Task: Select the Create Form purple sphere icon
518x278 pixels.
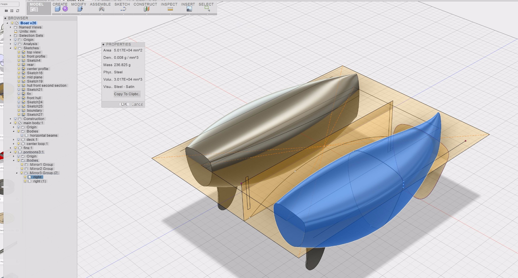Action: [65, 9]
